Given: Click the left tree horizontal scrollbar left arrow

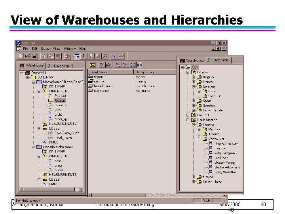Looking at the screenshot, I should (x=21, y=189).
